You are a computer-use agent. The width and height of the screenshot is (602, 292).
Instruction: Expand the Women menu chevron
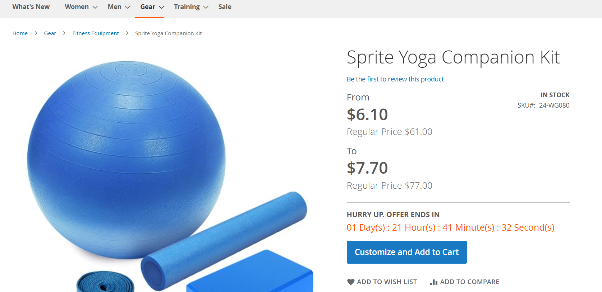[x=95, y=7]
